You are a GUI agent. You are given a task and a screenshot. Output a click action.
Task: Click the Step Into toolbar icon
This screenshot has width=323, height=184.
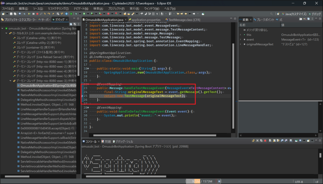coord(45,13)
